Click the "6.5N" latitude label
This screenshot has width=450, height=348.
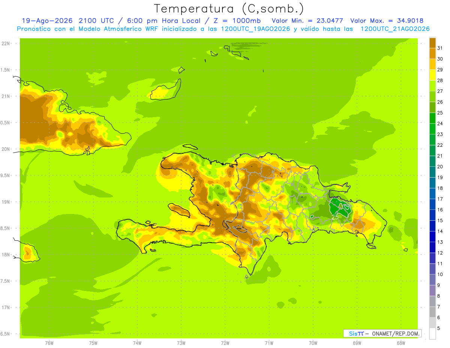(x=6, y=334)
